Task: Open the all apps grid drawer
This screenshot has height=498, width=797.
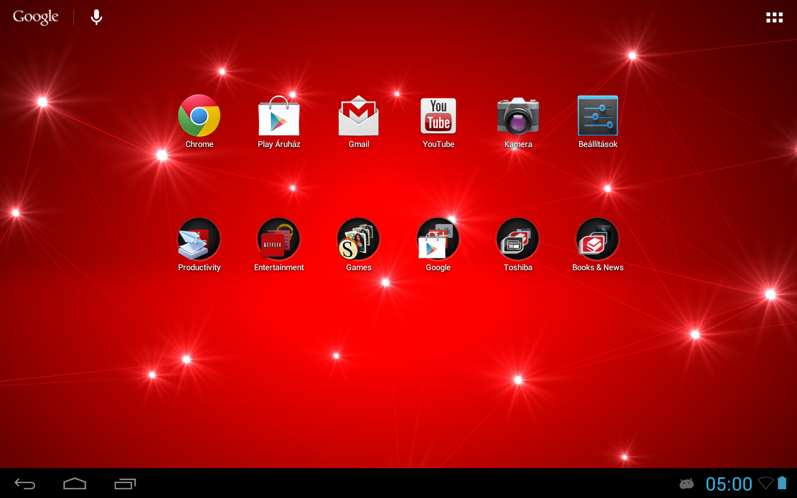Action: [x=775, y=17]
